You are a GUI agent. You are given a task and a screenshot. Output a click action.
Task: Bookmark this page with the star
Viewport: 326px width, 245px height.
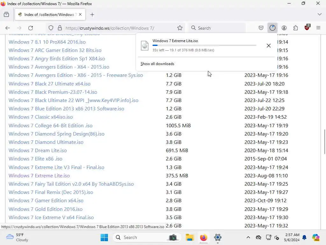[x=180, y=28]
